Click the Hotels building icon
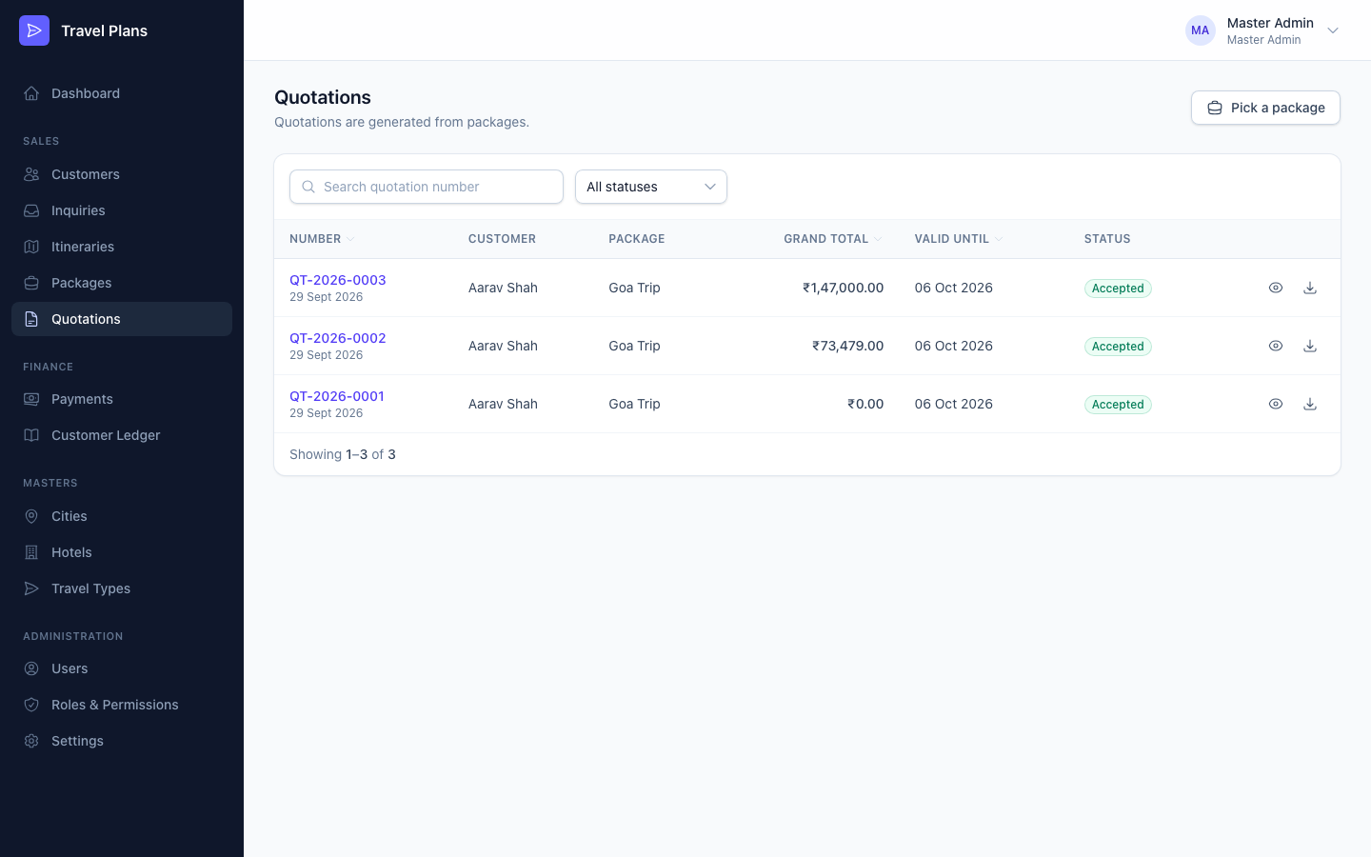 (31, 552)
